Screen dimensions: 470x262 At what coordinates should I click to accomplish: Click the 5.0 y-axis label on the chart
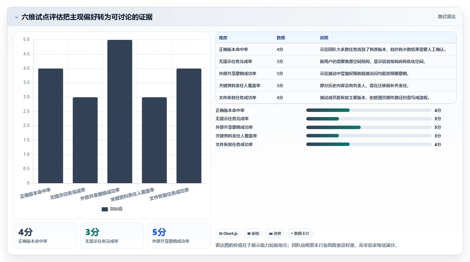tap(26, 40)
